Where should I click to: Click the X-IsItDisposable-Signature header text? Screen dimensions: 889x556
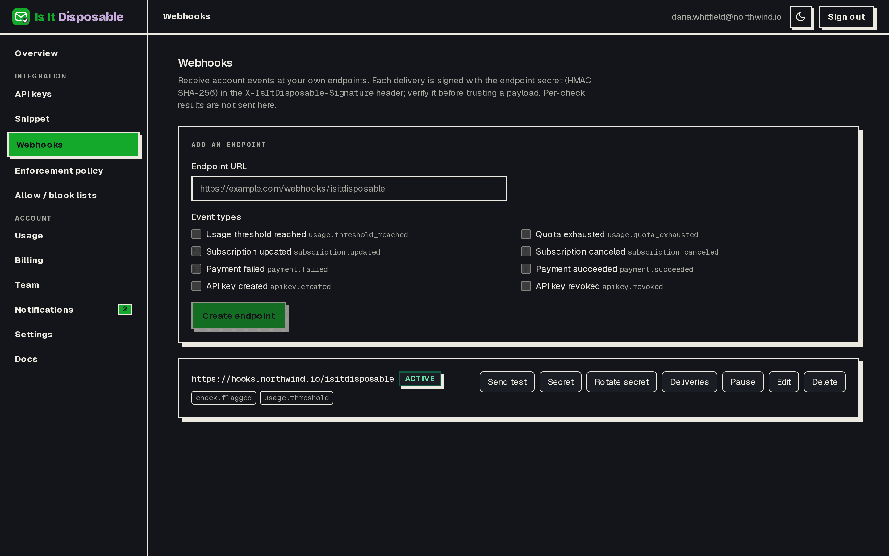tap(309, 93)
